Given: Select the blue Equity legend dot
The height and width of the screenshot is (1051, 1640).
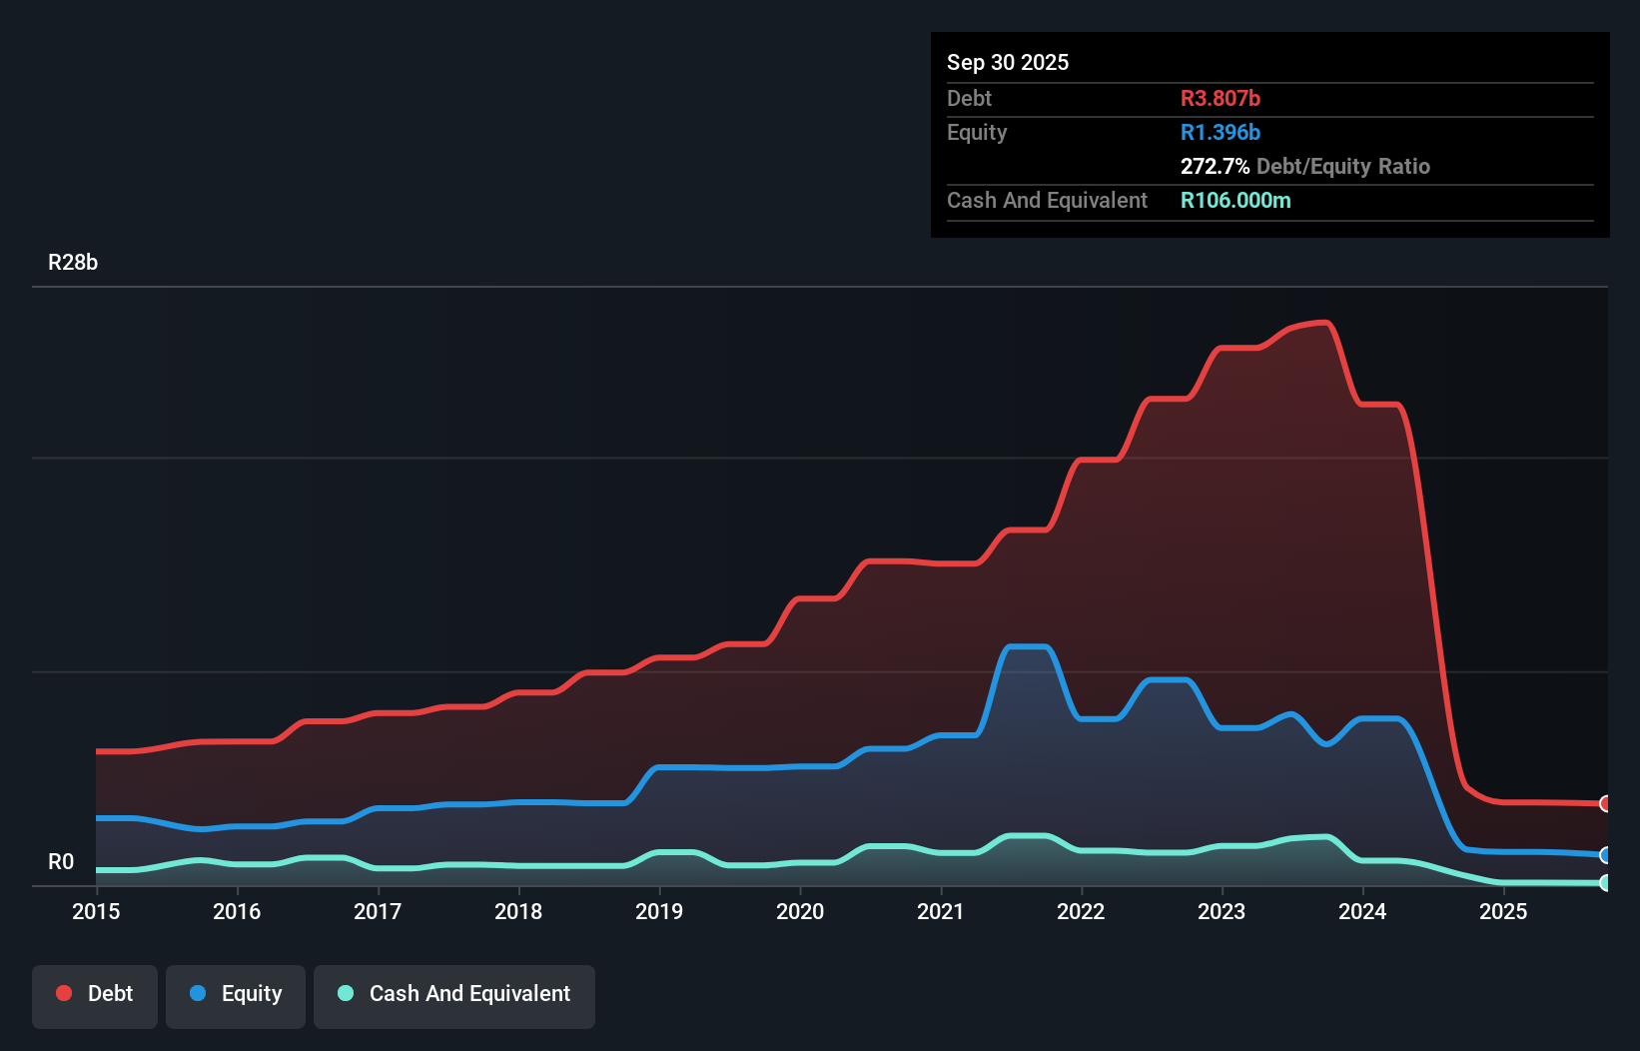Looking at the screenshot, I should tap(198, 993).
